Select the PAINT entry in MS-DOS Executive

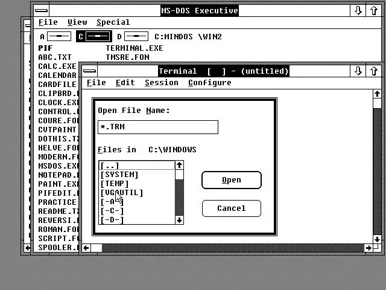58,184
